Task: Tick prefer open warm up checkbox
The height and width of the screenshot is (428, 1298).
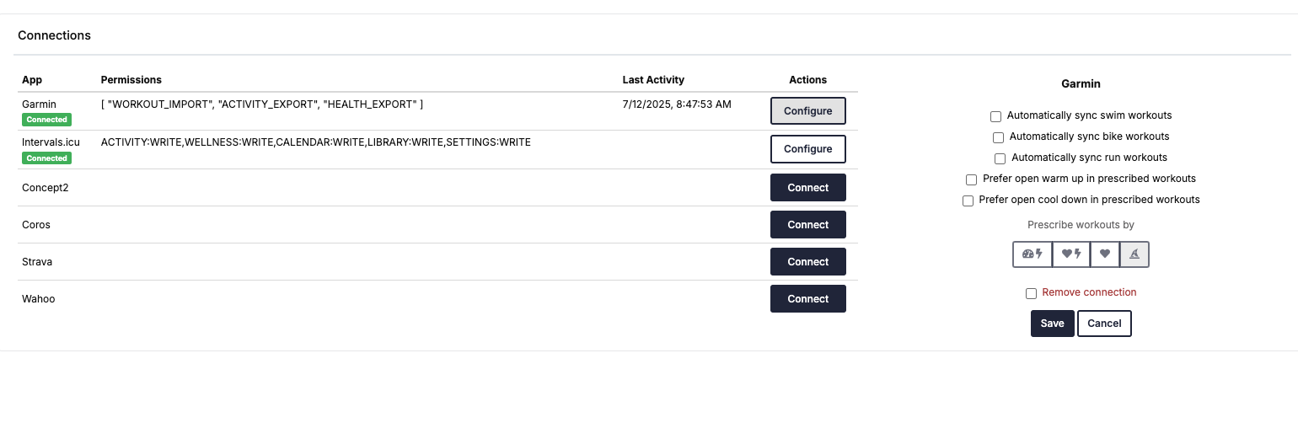Action: tap(971, 179)
